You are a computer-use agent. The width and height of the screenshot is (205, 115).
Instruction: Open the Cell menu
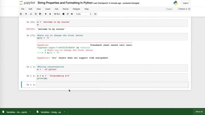coord(56,9)
